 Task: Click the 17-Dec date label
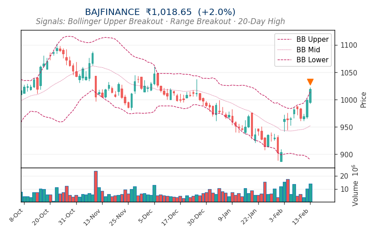click(170, 218)
